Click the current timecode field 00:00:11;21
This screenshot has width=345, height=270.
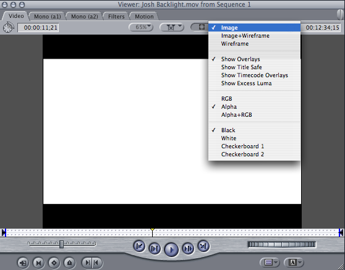(x=38, y=28)
